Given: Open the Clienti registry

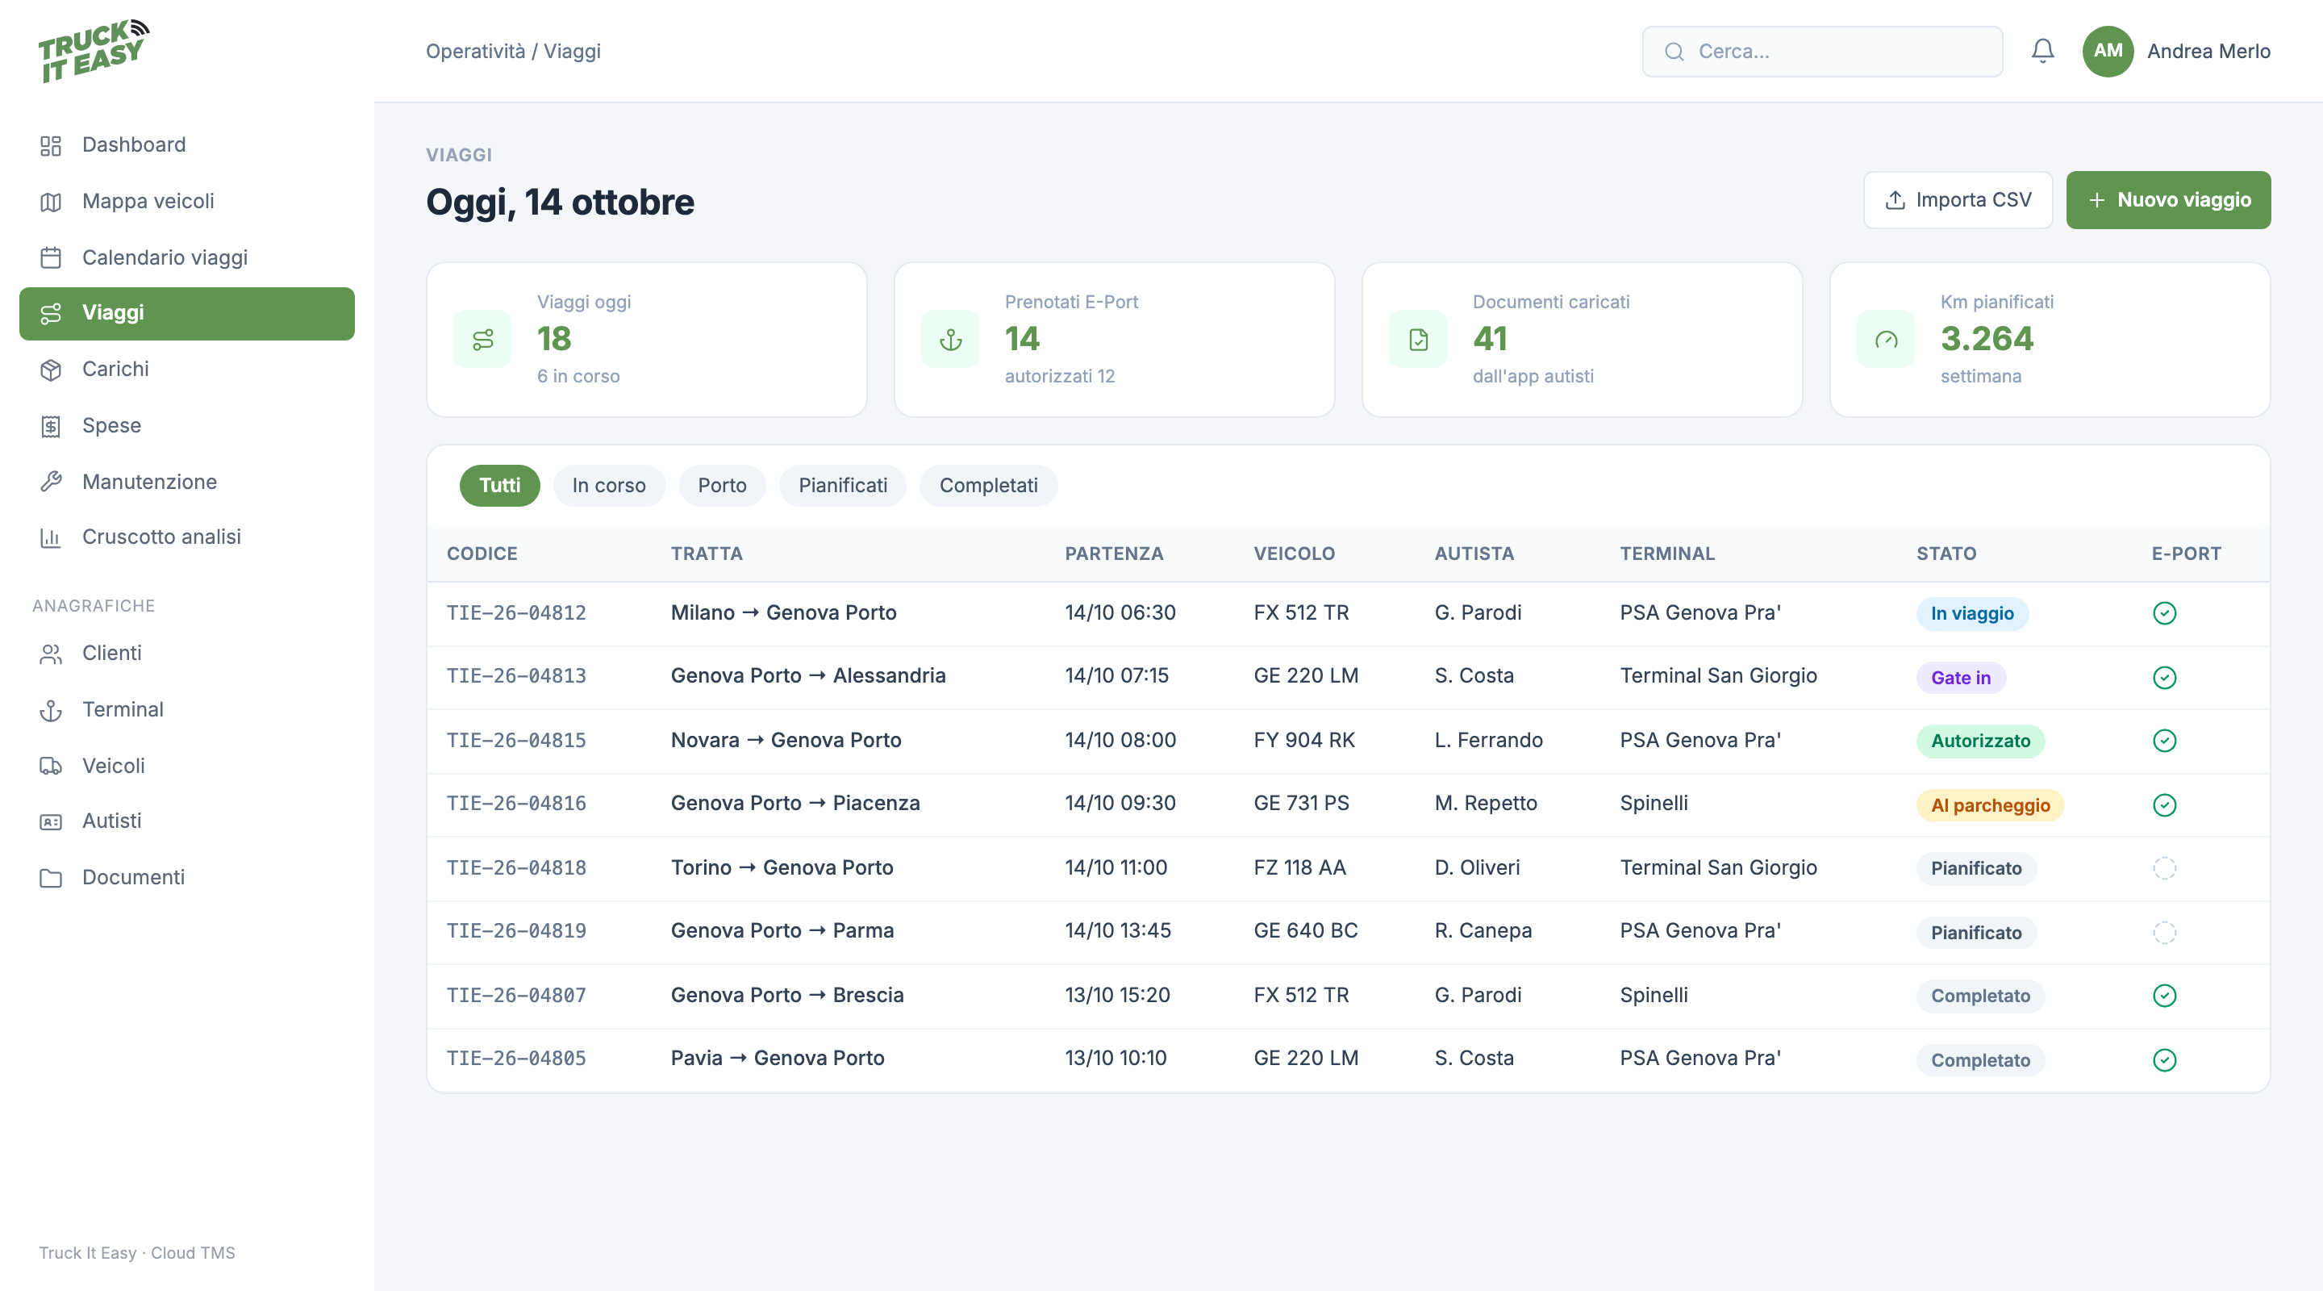Looking at the screenshot, I should point(186,654).
